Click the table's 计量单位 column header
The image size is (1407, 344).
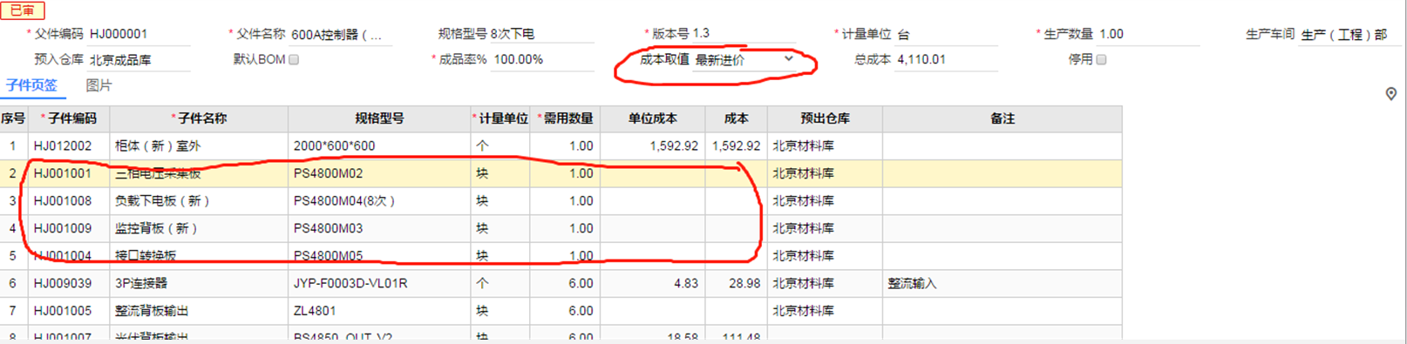[x=500, y=118]
